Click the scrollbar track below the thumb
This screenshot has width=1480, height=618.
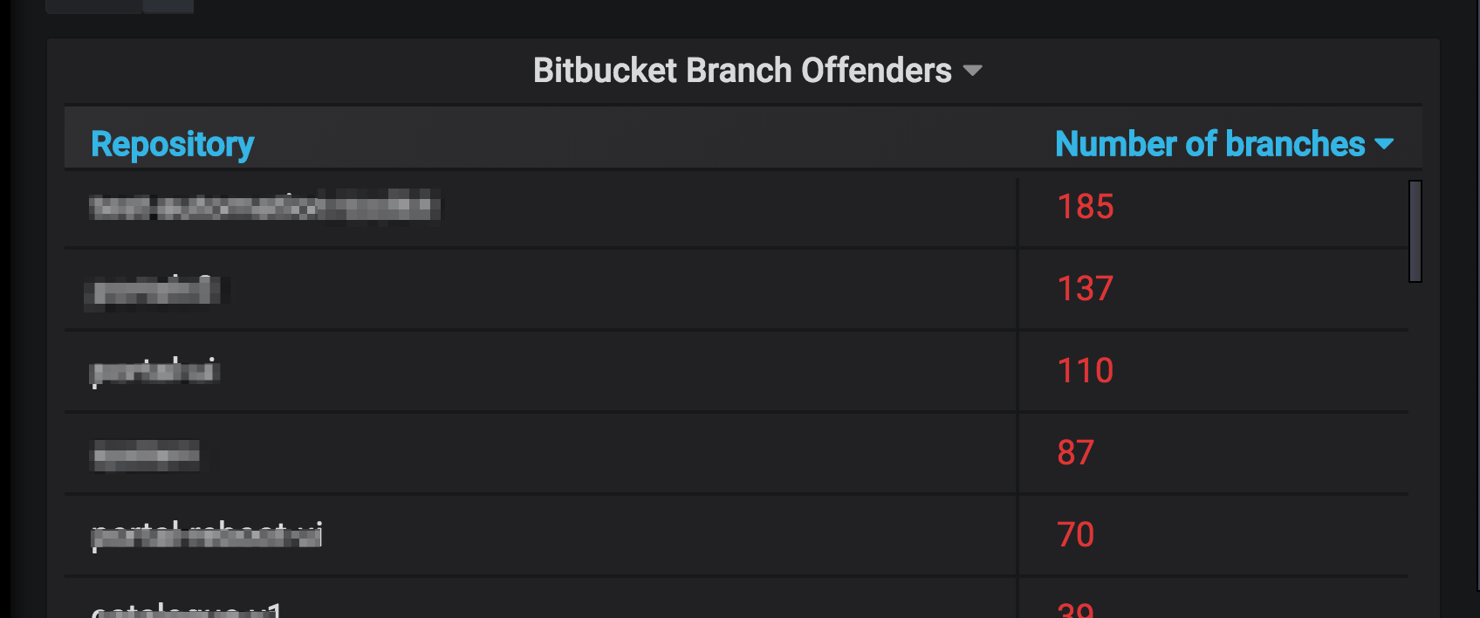[1415, 436]
